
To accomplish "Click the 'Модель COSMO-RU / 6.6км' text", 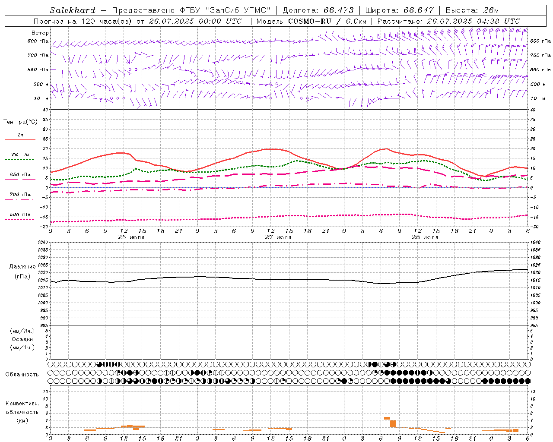I will (311, 21).
